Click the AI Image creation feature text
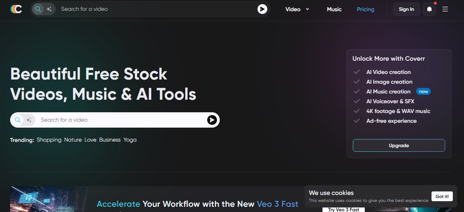The image size is (464, 212). [x=389, y=82]
